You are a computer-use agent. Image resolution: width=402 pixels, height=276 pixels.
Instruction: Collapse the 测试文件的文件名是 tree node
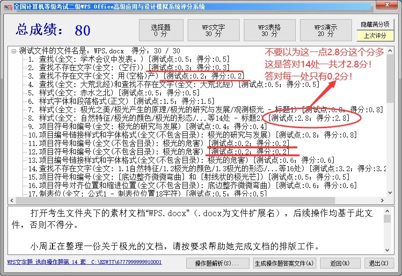pos(14,51)
